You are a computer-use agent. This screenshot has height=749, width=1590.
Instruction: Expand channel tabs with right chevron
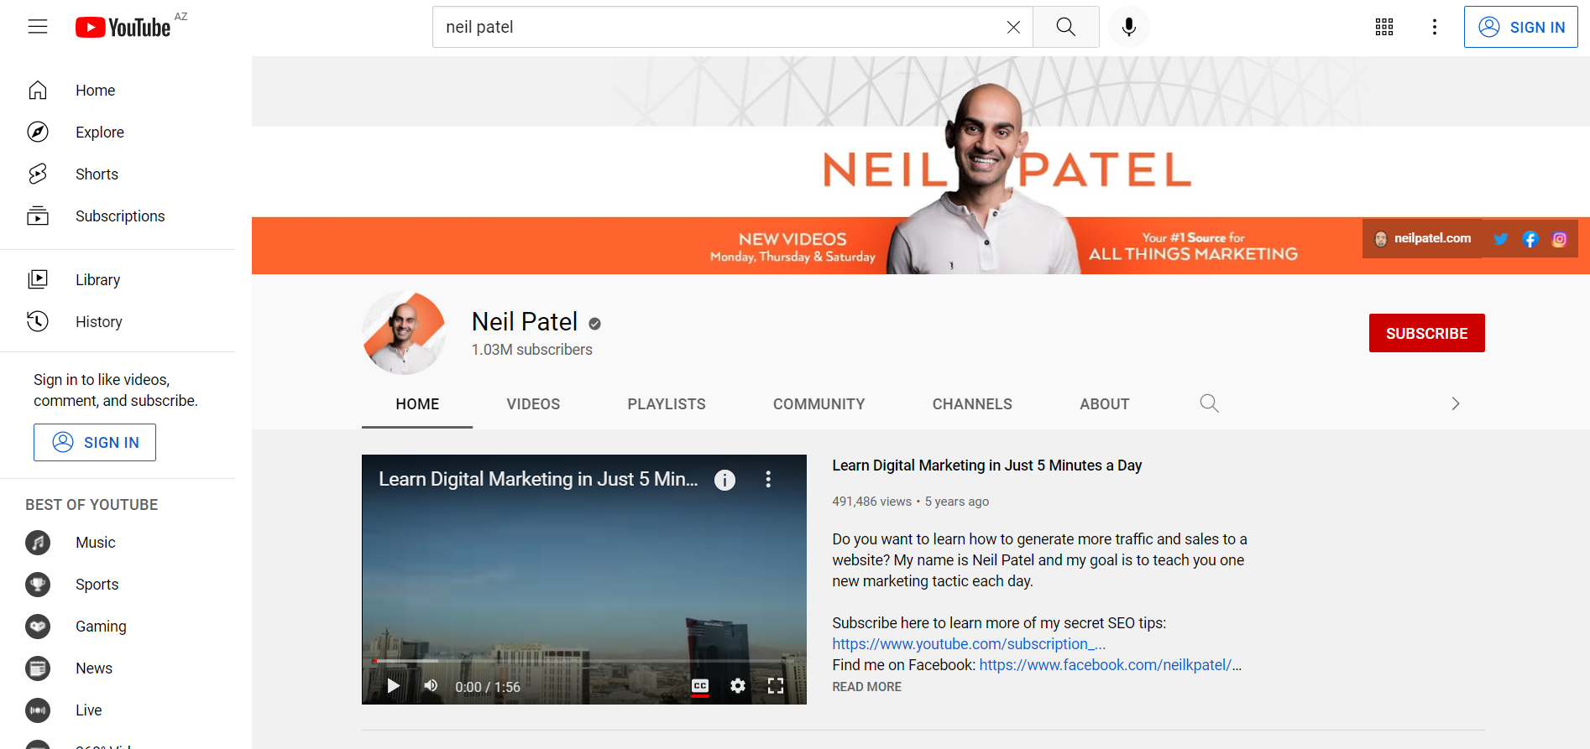pyautogui.click(x=1456, y=403)
